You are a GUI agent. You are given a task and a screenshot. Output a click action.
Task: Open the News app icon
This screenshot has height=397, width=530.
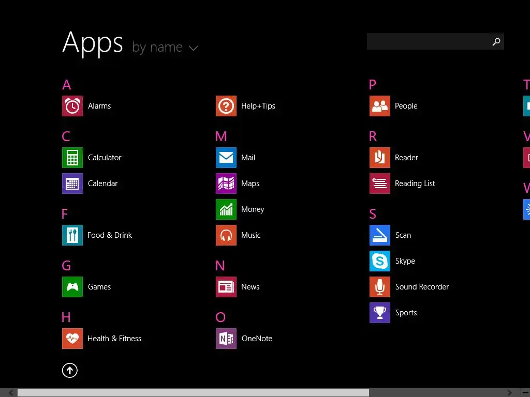[x=226, y=287]
